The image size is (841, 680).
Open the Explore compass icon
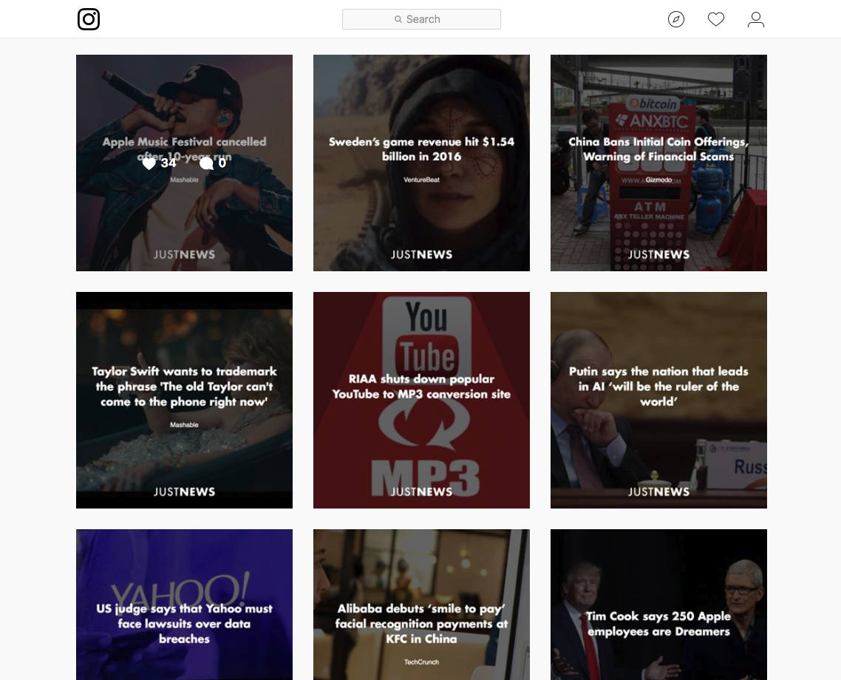(x=676, y=19)
